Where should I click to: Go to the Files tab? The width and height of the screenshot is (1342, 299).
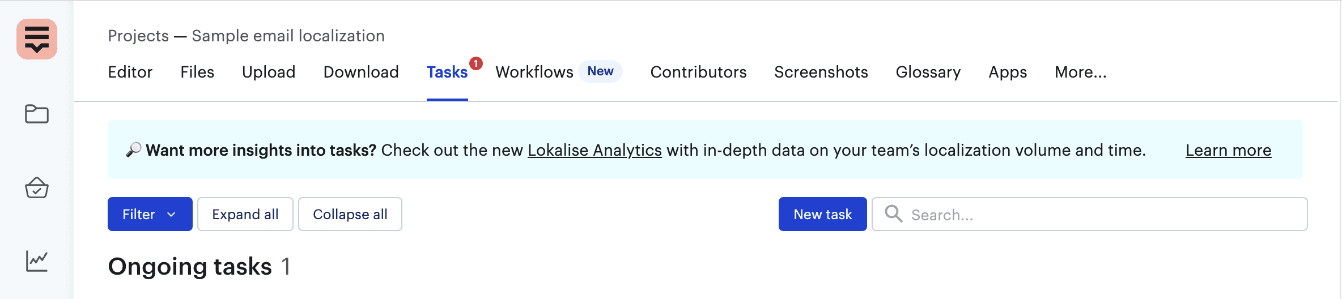point(197,72)
